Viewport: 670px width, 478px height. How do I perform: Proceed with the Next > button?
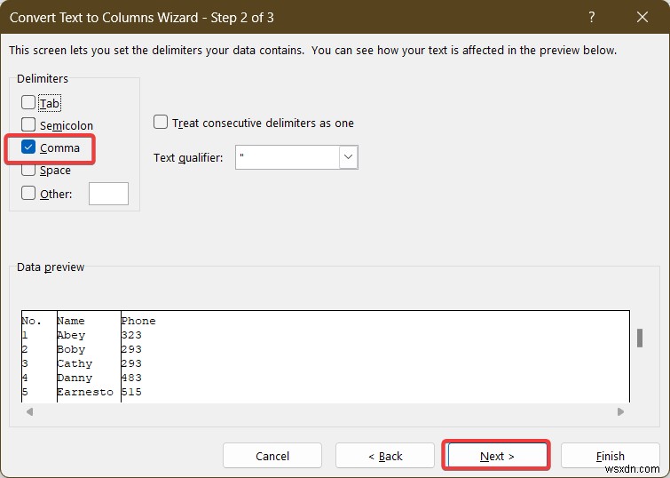pos(497,456)
